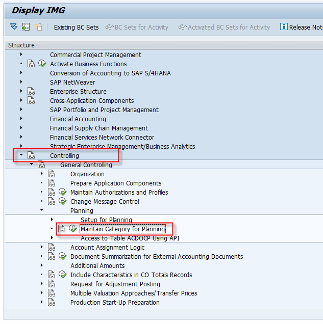
Task: Open Existing BC Sets
Action: coord(76,28)
